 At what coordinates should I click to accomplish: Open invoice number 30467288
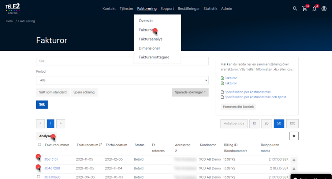[52, 168]
